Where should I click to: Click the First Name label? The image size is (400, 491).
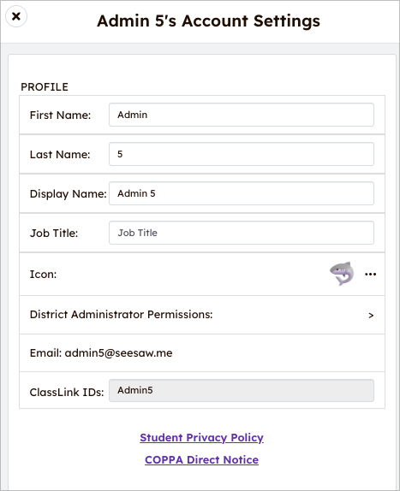[60, 115]
